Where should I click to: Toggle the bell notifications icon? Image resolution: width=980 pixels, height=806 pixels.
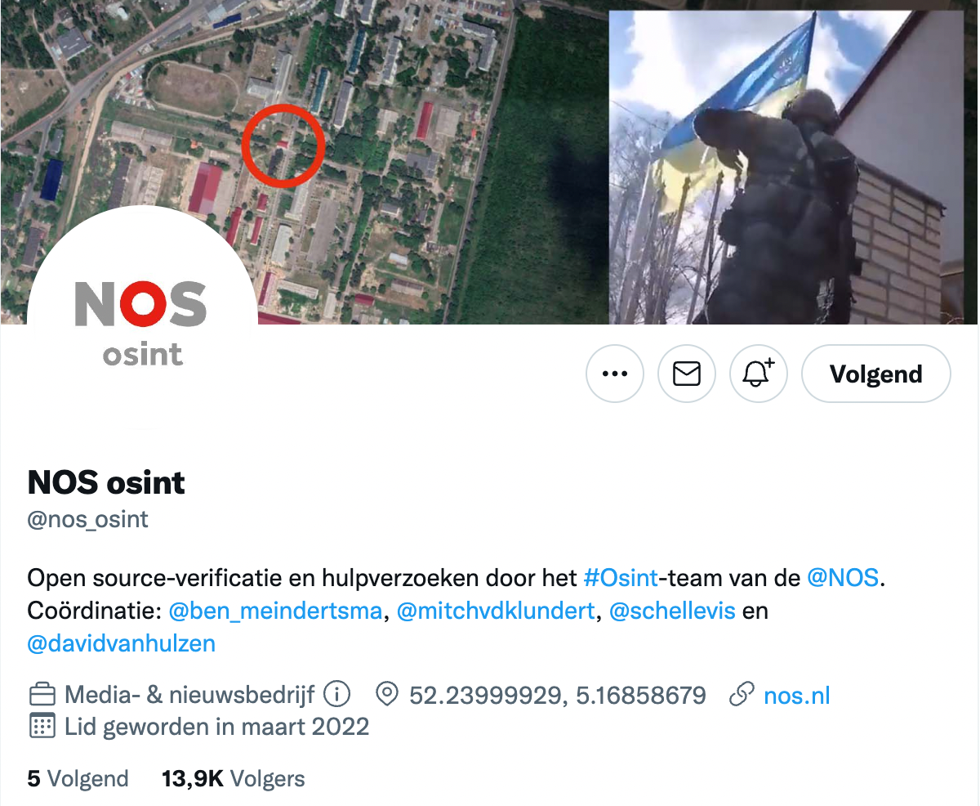click(x=759, y=374)
